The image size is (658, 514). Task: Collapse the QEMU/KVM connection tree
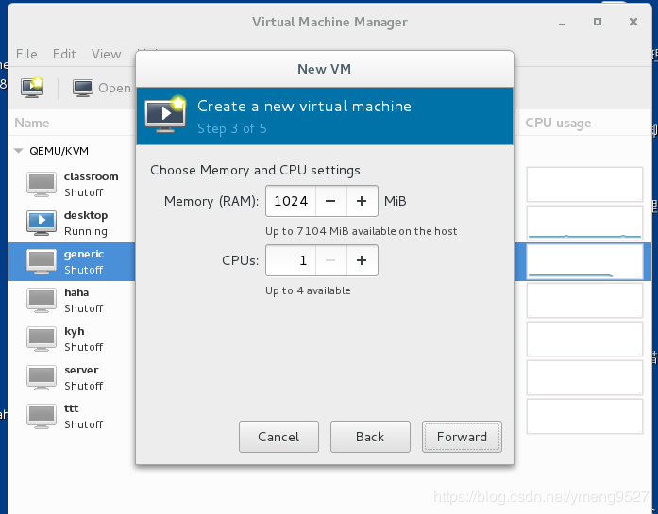tap(18, 151)
